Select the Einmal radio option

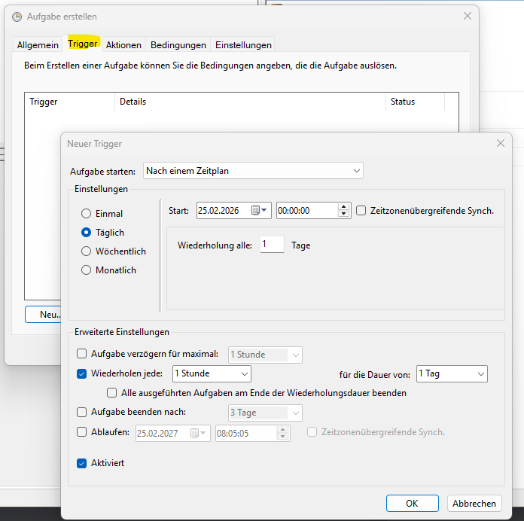coord(87,214)
